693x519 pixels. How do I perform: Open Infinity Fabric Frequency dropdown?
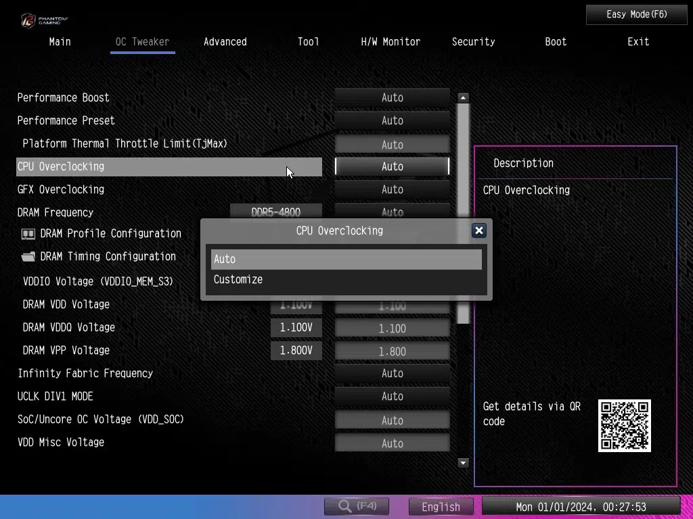[x=392, y=374]
